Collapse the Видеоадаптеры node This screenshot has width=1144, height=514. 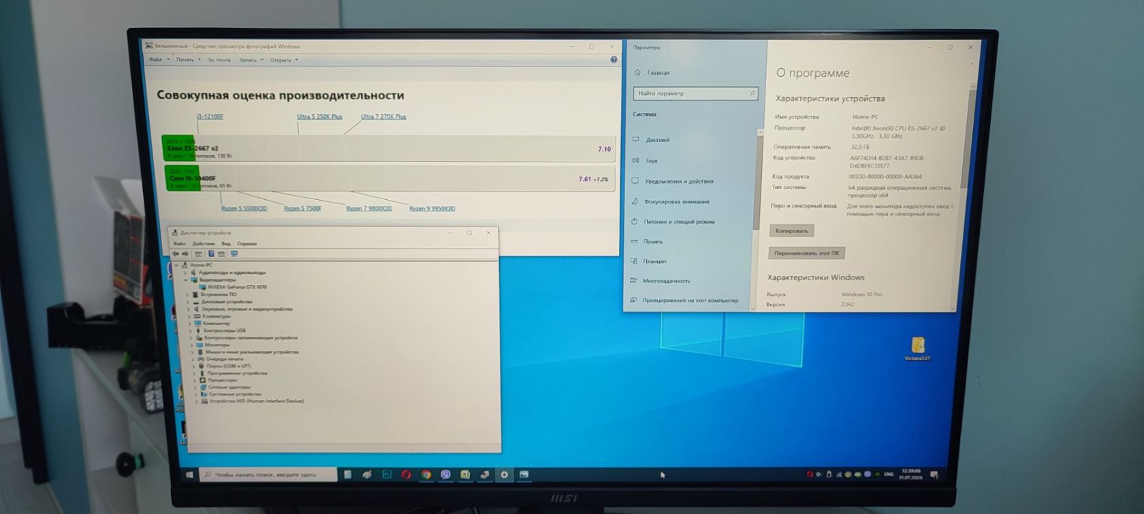[x=185, y=279]
